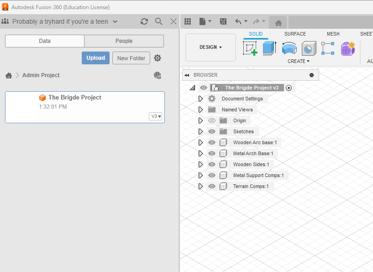Image resolution: width=373 pixels, height=272 pixels.
Task: Select Metal Support Comps:1 label
Action: click(x=258, y=175)
